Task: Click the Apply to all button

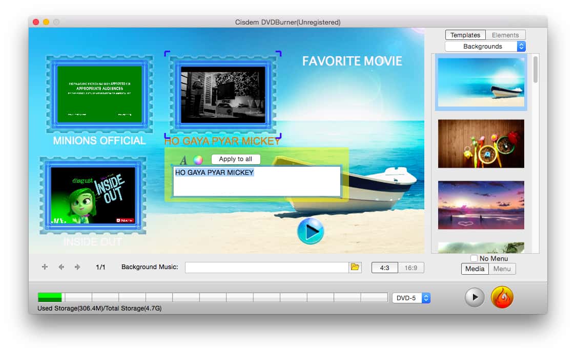Action: click(x=235, y=159)
